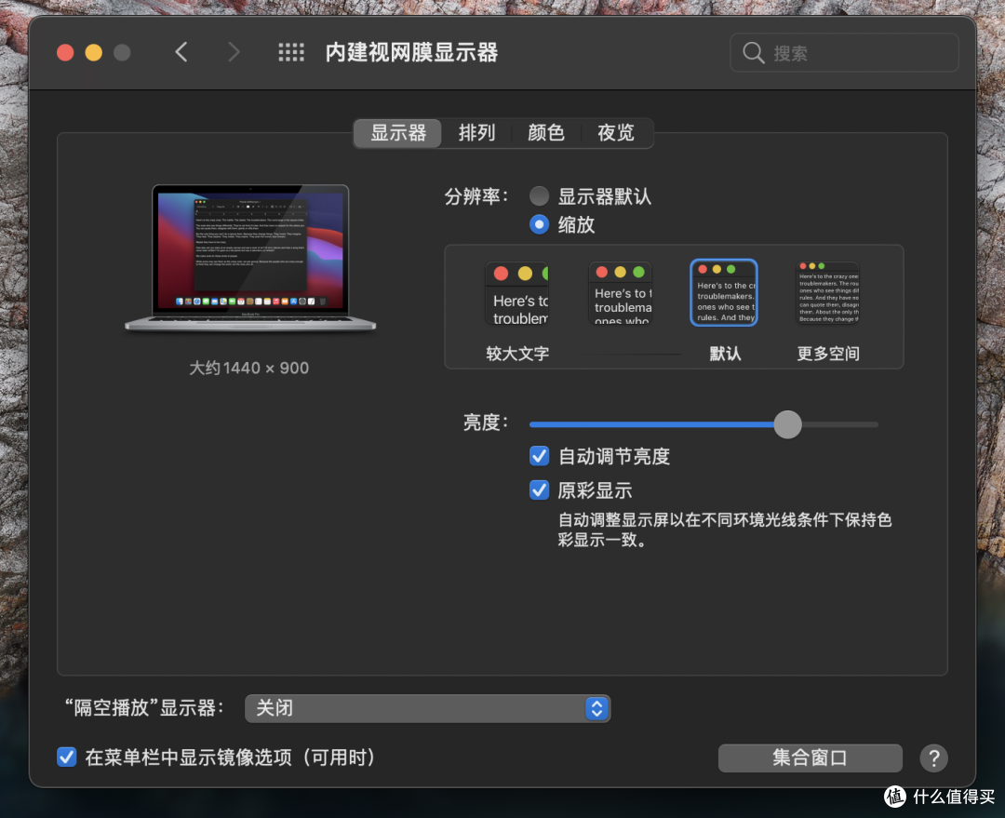Open help with the question mark button
Screen dimensions: 1005x818
point(933,758)
